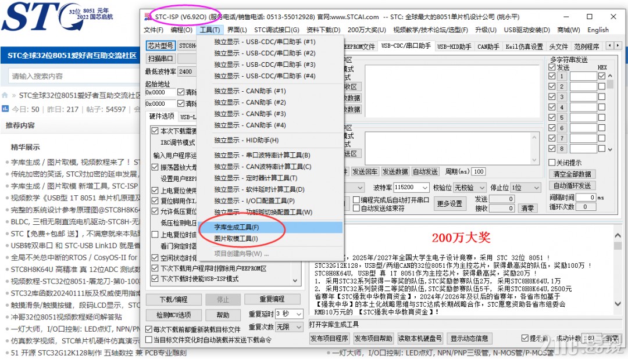Open the 波特率 115200 dropdown
The image size is (628, 359).
coord(425,187)
